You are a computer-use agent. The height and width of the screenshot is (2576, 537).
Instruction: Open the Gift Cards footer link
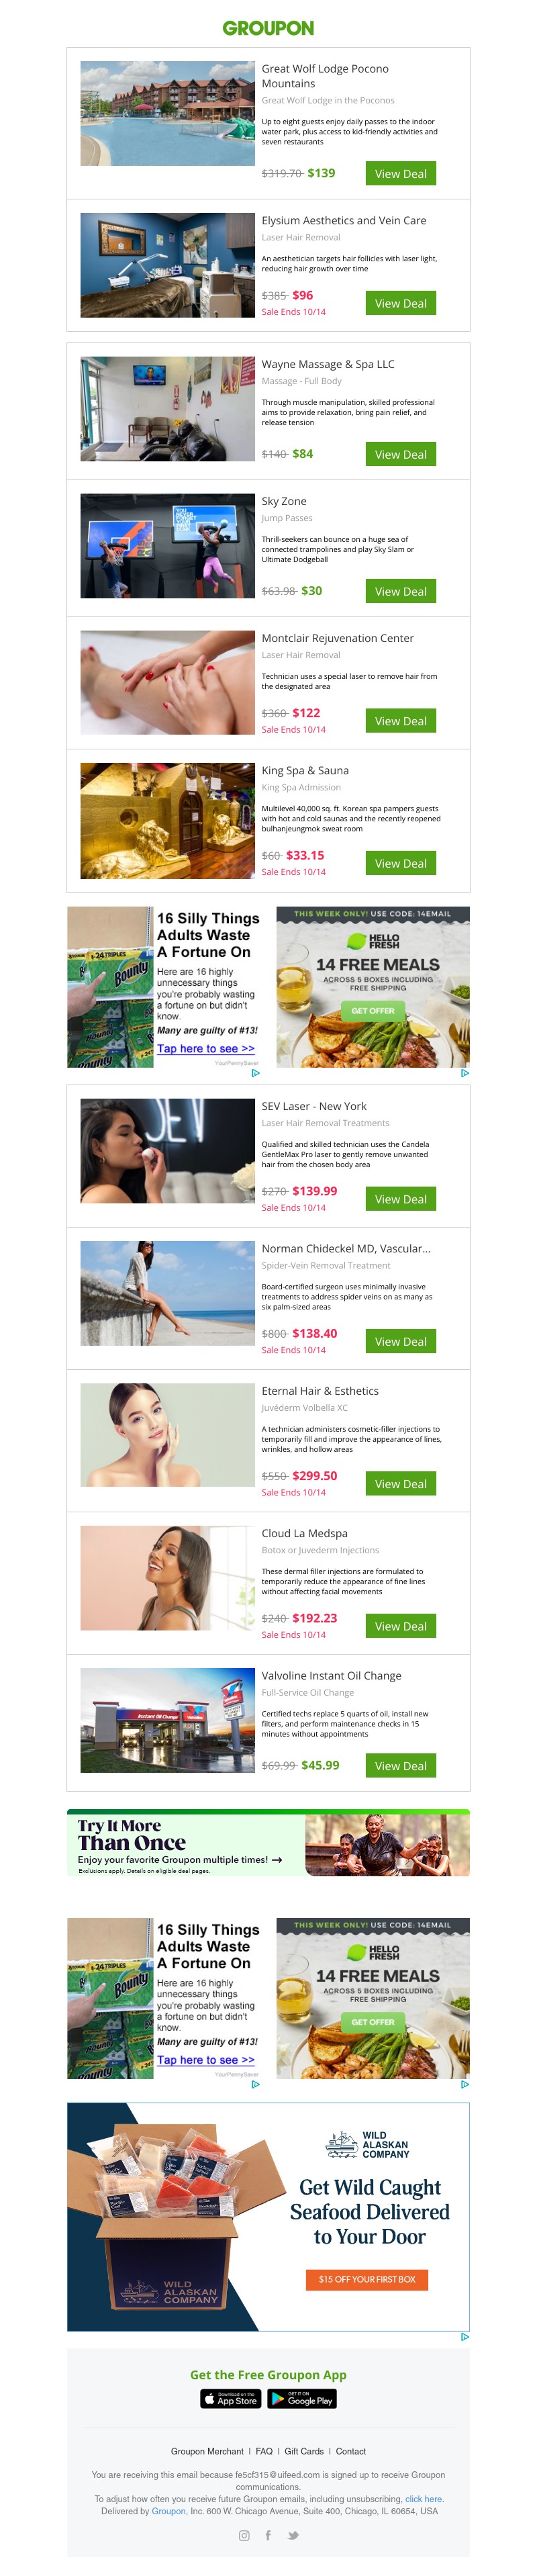(x=304, y=2451)
